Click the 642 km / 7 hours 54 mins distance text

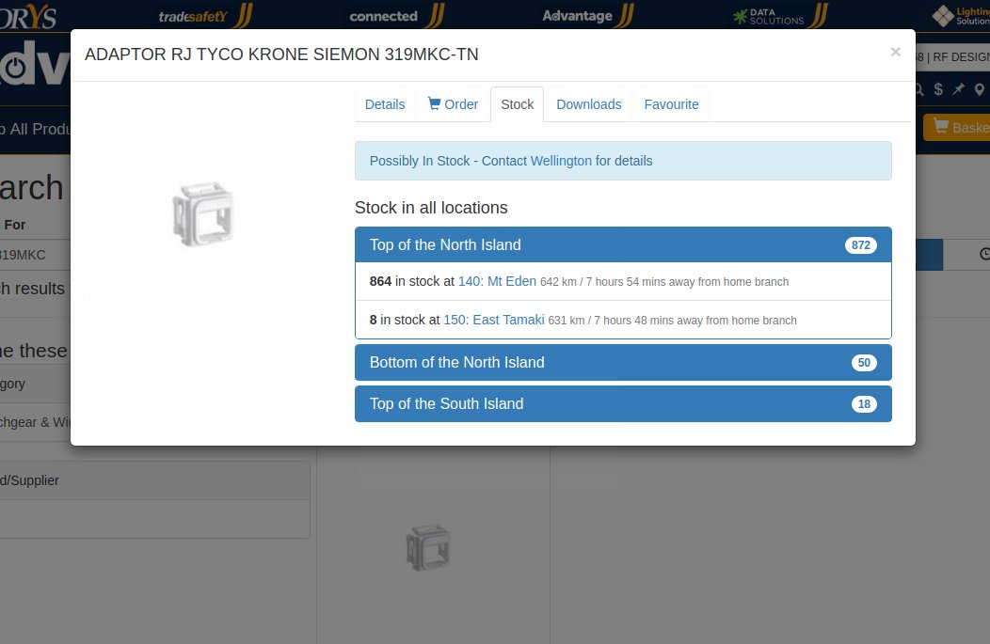point(664,282)
